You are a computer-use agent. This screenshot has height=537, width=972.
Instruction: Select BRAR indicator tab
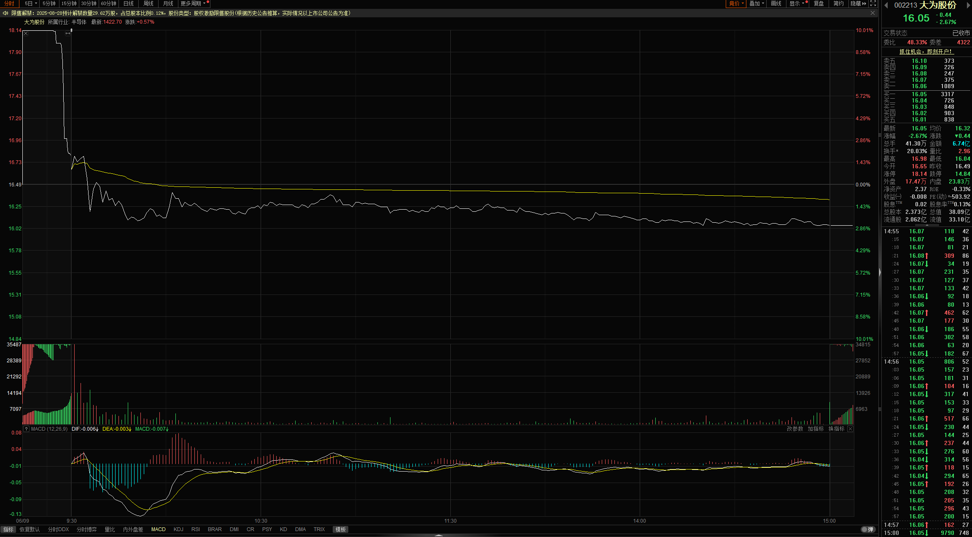215,529
